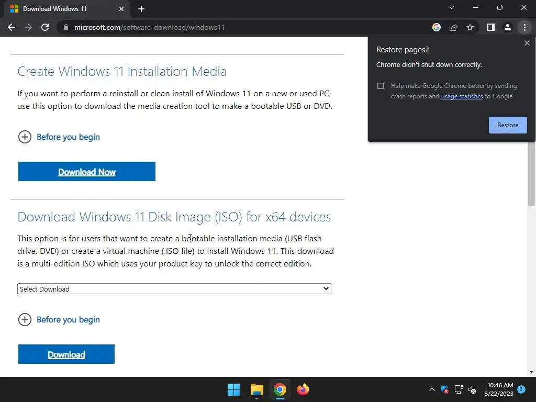Viewport: 536px width, 402px height.
Task: Open the Chrome three-dot menu
Action: click(524, 27)
